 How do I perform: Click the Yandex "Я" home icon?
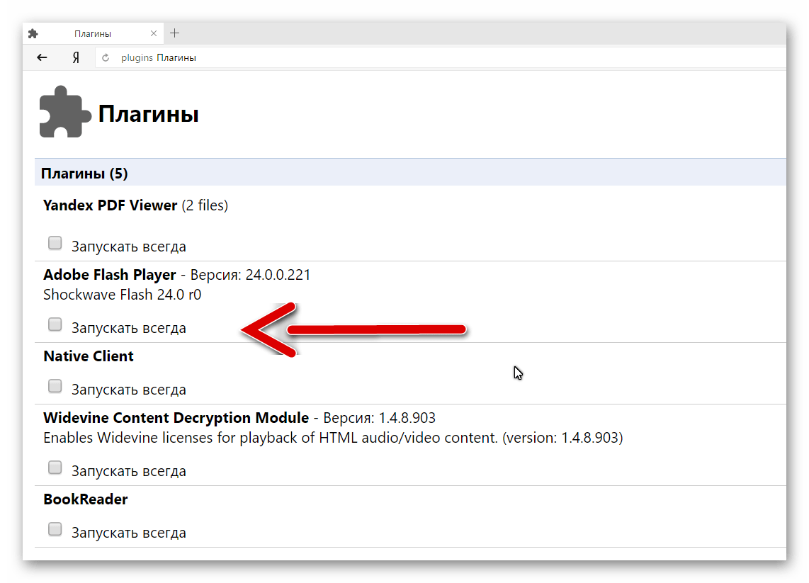click(x=76, y=58)
